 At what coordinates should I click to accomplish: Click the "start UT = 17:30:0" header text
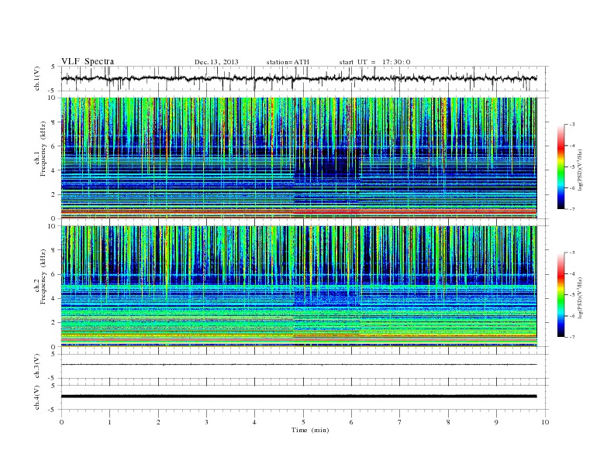[374, 62]
